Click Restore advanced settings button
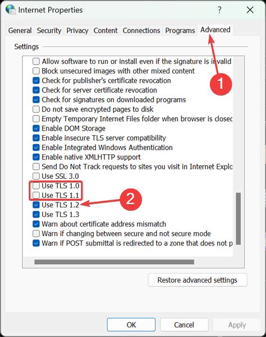Viewport: 266px width, 337px height. 198,280
